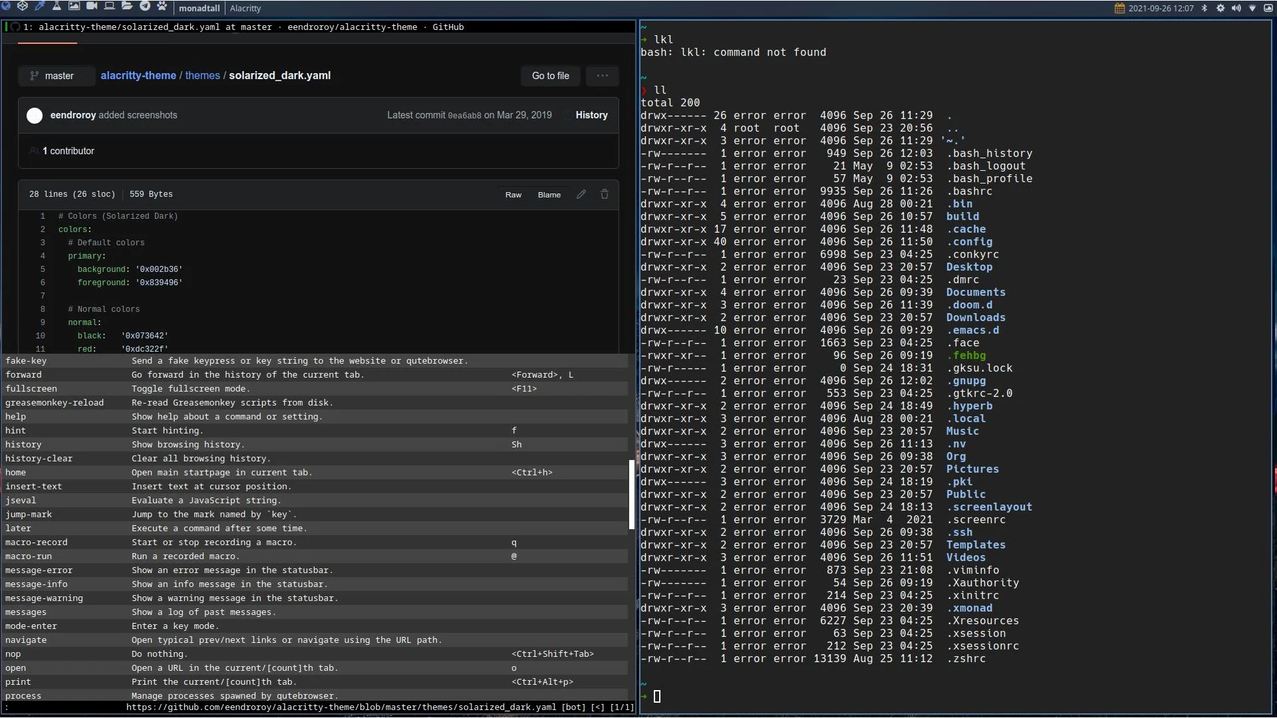Click .screenlayout in the terminal listing

989,507
